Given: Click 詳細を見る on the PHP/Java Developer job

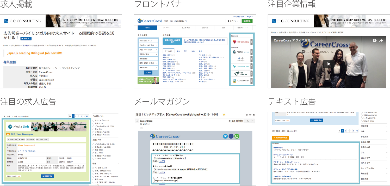Looking at the screenshot, I should pos(47,176).
